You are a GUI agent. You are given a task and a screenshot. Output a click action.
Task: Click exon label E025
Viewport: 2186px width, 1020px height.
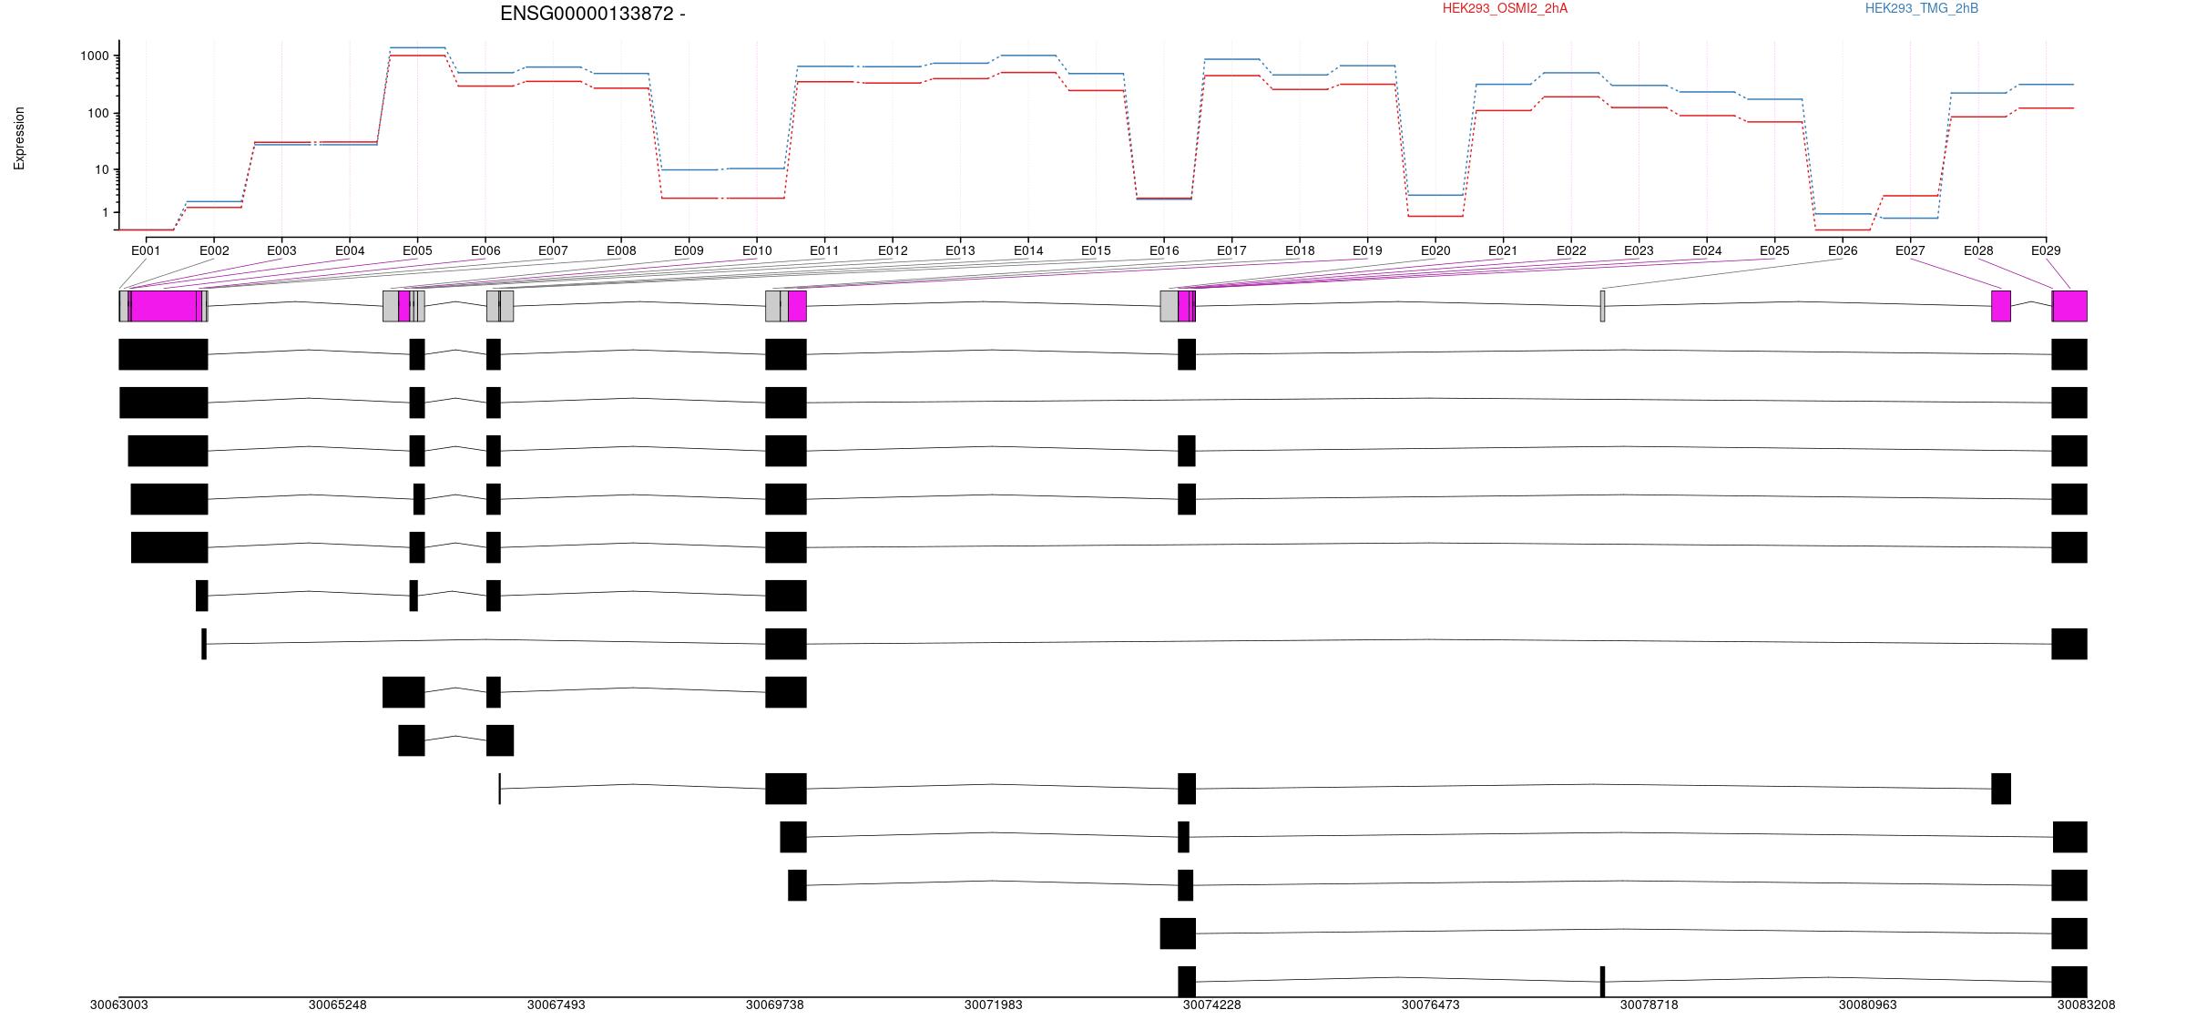pyautogui.click(x=1774, y=250)
